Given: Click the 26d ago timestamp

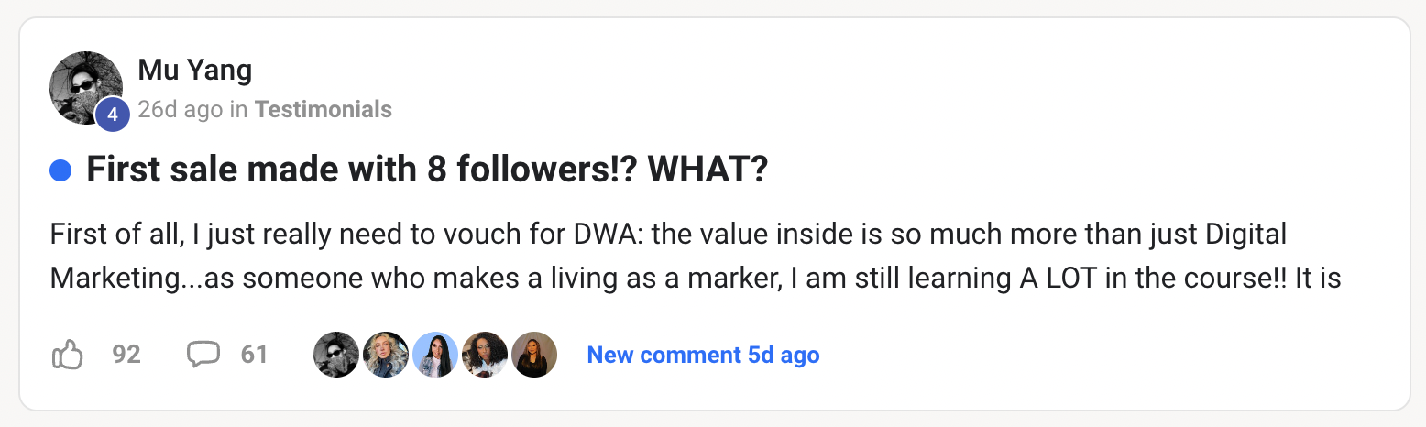Looking at the screenshot, I should (x=180, y=110).
